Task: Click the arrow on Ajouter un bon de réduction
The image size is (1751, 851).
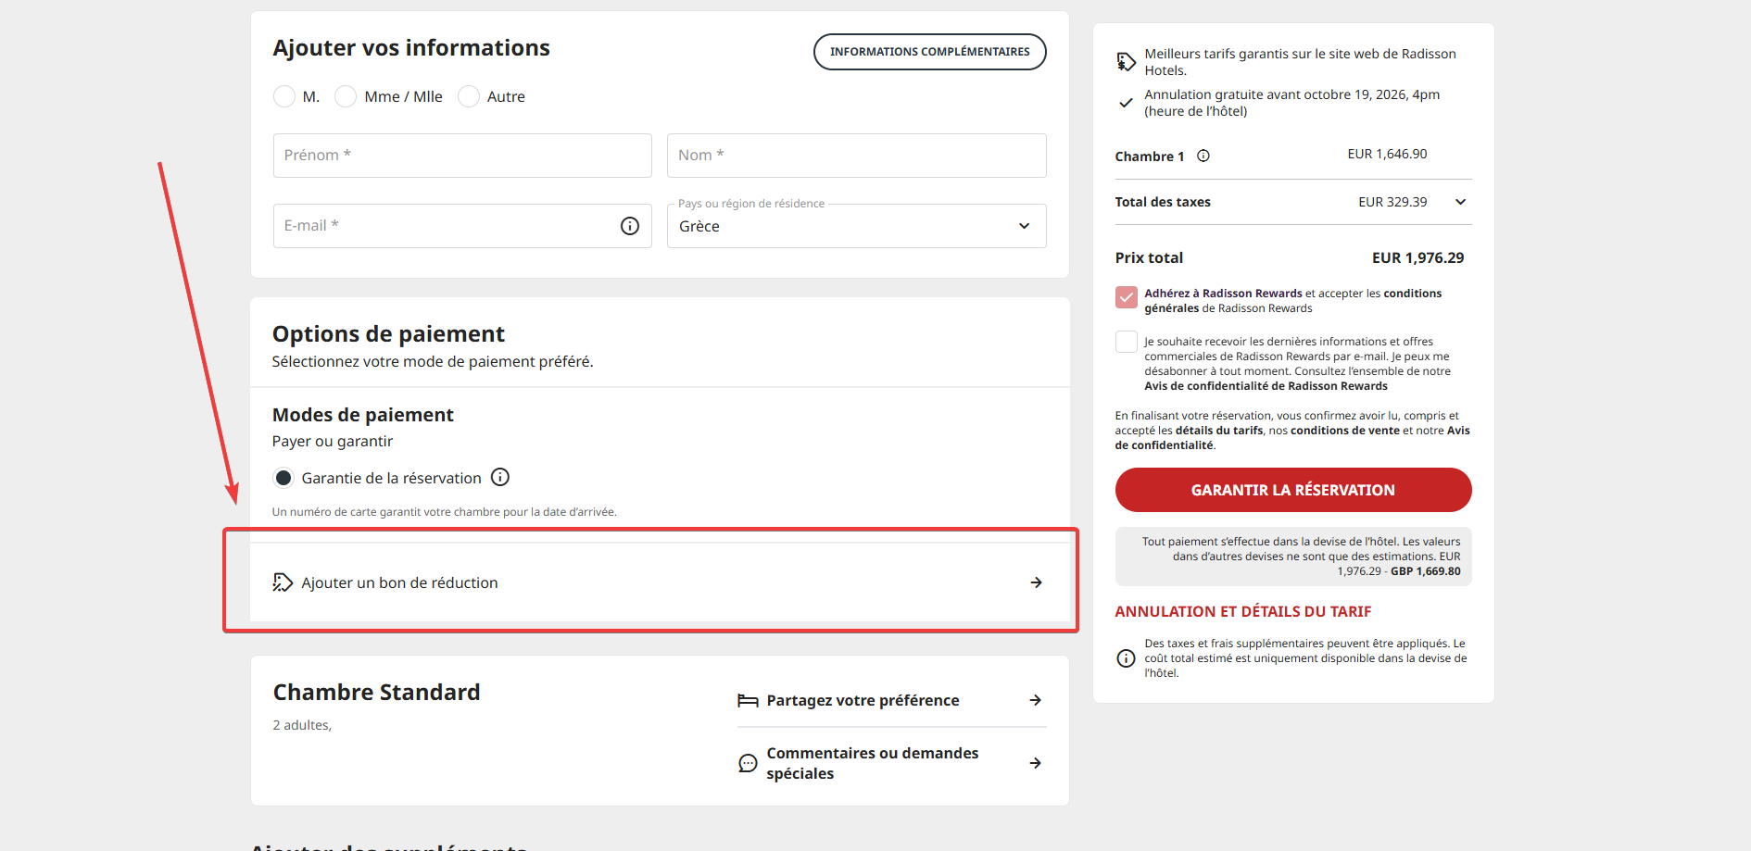Action: (1037, 582)
